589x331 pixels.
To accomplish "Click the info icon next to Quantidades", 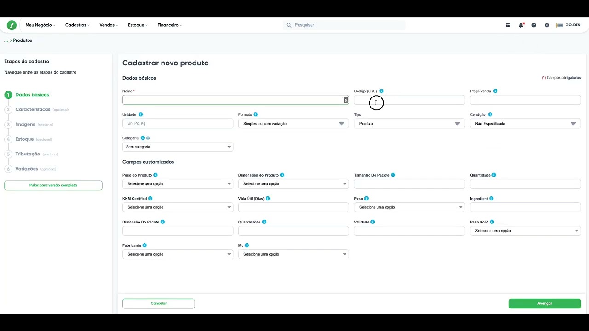I will click(264, 222).
